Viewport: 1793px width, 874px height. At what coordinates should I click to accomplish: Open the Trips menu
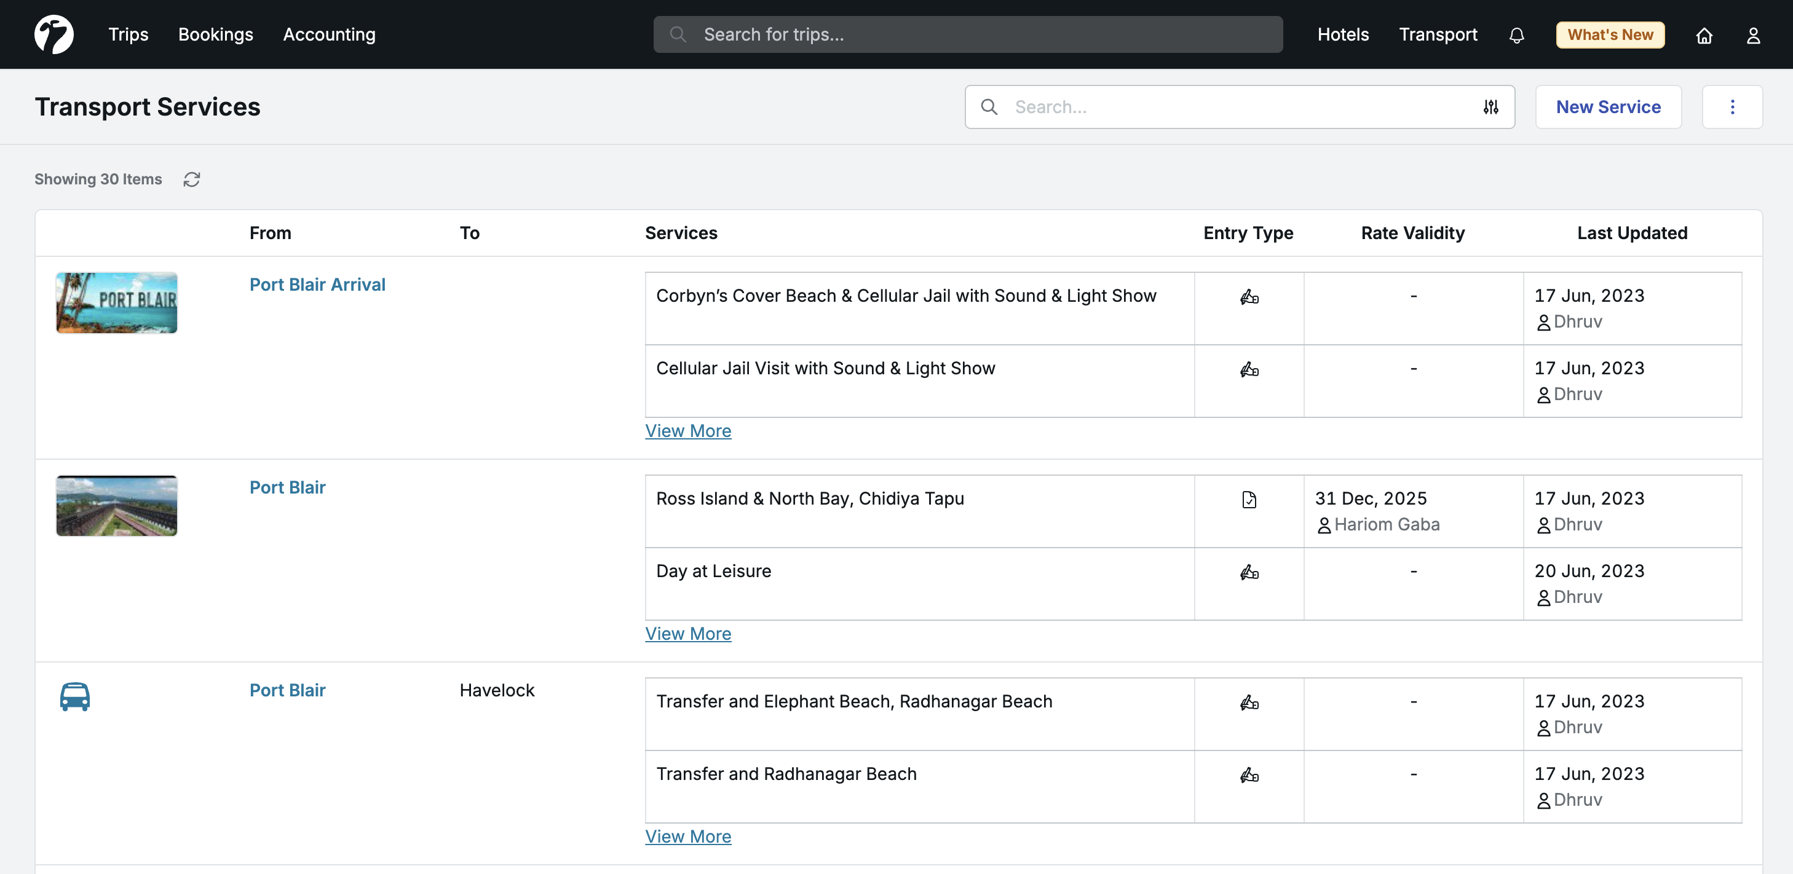click(128, 34)
